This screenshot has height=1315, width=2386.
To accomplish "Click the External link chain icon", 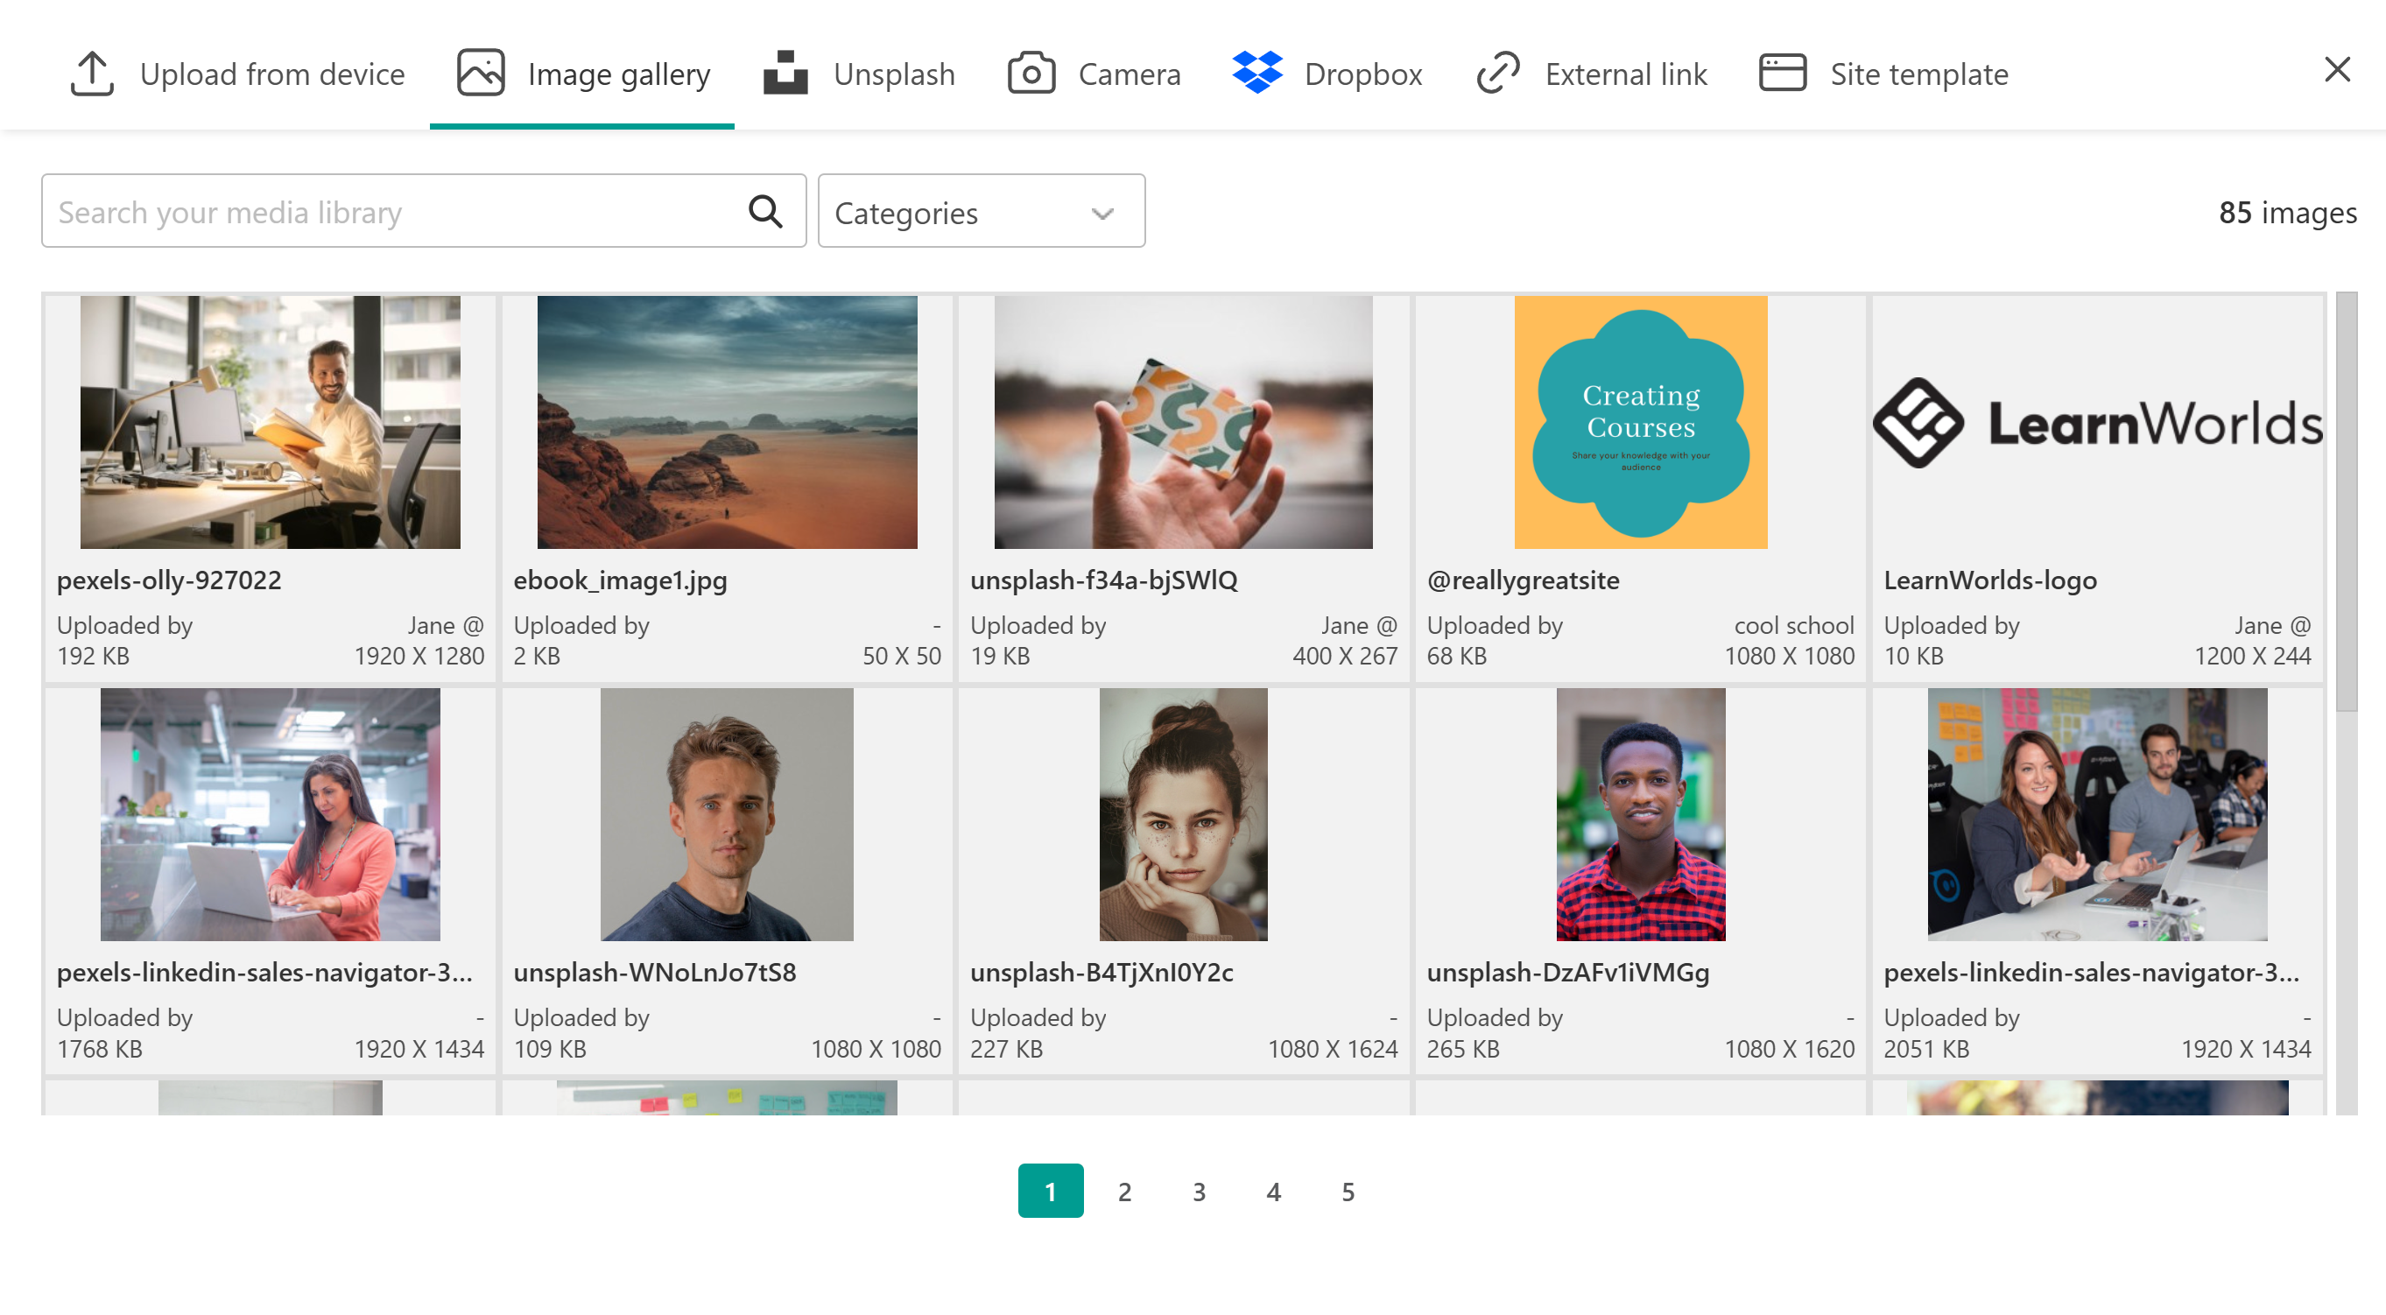I will coord(1498,74).
